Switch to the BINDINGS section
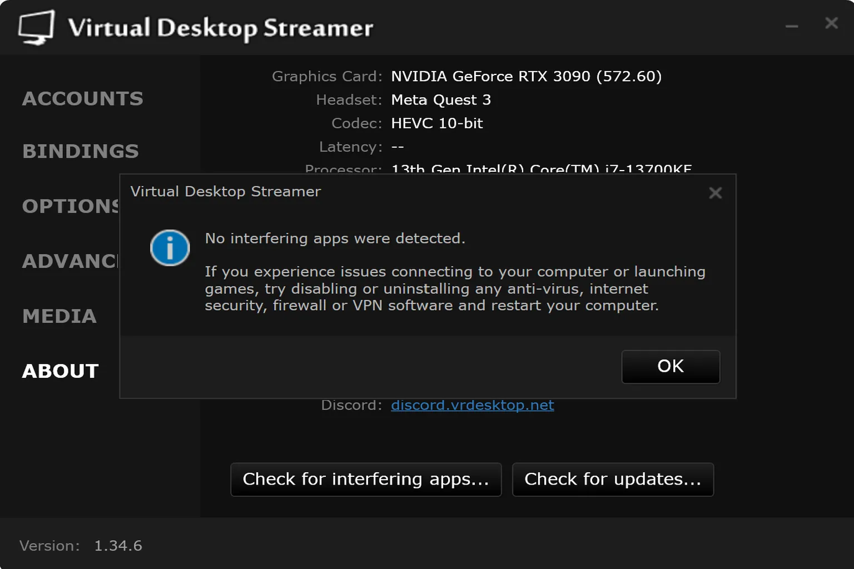Image resolution: width=854 pixels, height=569 pixels. point(80,151)
